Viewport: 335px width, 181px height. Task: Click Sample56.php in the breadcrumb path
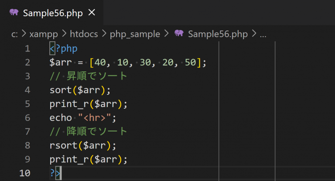(217, 34)
